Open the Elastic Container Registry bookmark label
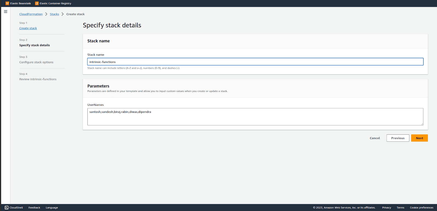The image size is (437, 211). [55, 4]
